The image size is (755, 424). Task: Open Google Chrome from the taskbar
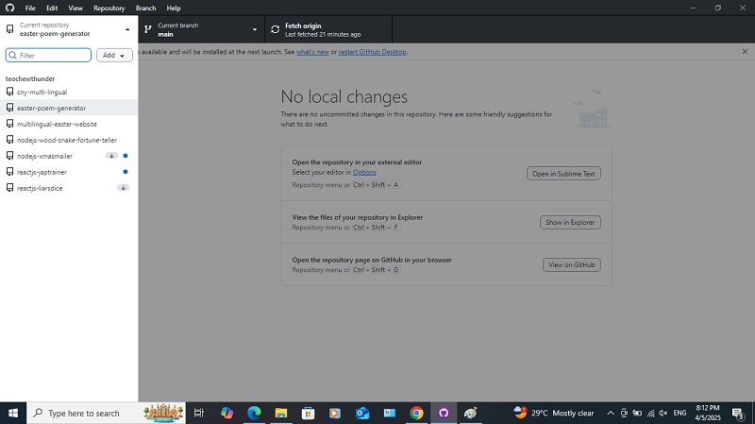pyautogui.click(x=416, y=413)
